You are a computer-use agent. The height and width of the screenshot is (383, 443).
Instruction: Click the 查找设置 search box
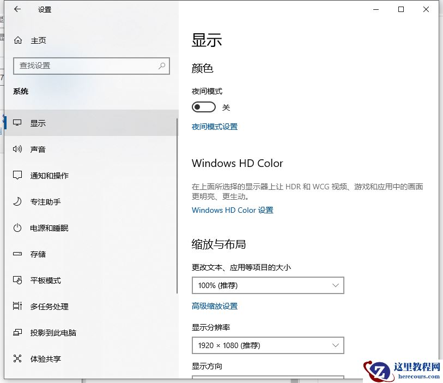tap(91, 65)
